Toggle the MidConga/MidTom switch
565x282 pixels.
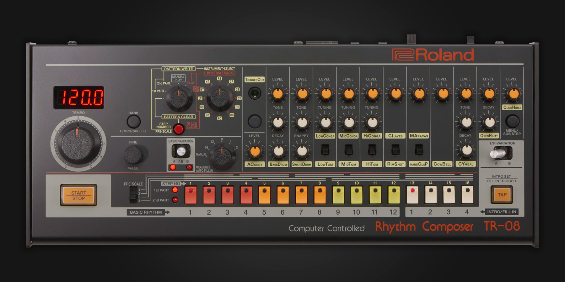click(349, 150)
